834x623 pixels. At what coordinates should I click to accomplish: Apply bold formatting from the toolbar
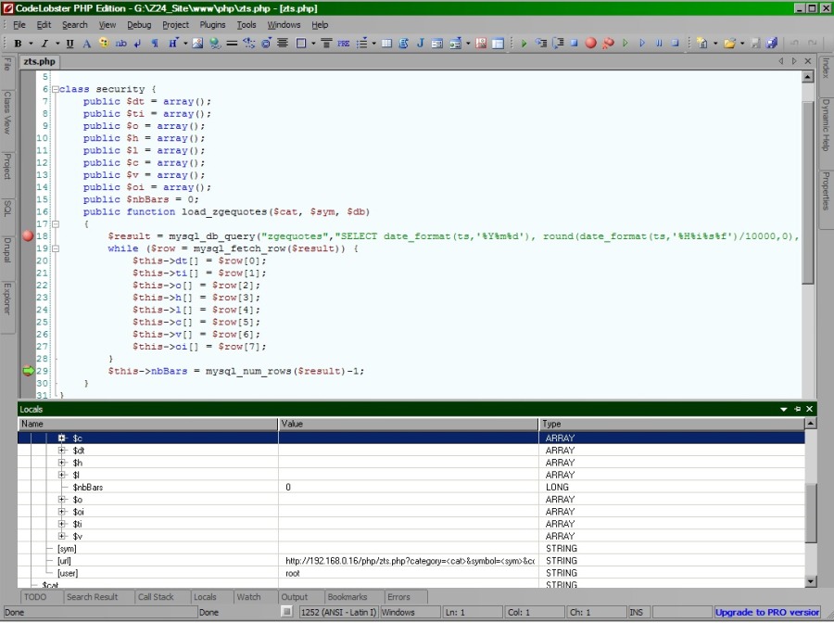click(19, 44)
